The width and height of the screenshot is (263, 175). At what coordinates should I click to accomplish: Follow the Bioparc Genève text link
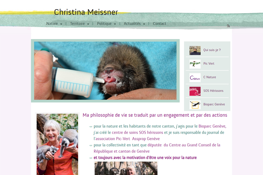tap(212, 126)
